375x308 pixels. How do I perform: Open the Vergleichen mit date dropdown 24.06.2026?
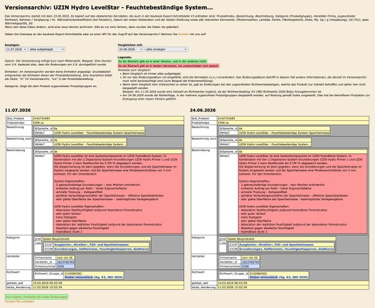131,49
